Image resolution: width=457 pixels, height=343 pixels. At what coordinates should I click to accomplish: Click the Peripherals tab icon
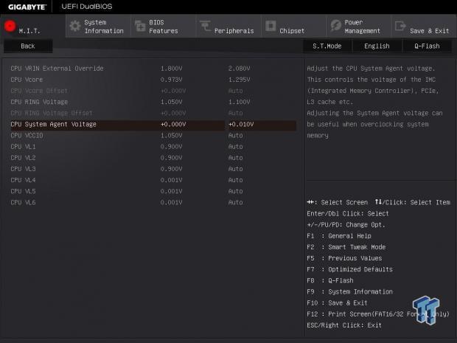pos(205,27)
